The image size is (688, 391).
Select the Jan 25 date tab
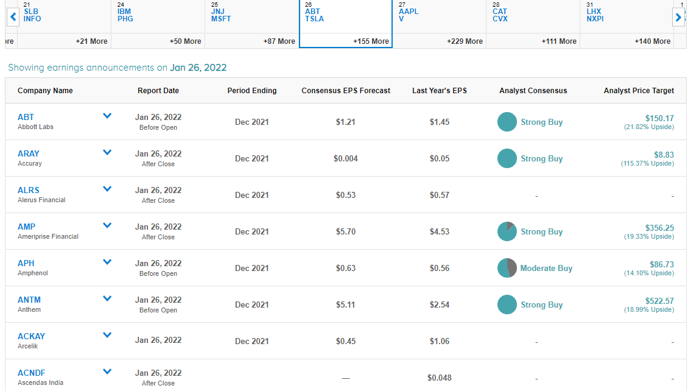tap(252, 24)
